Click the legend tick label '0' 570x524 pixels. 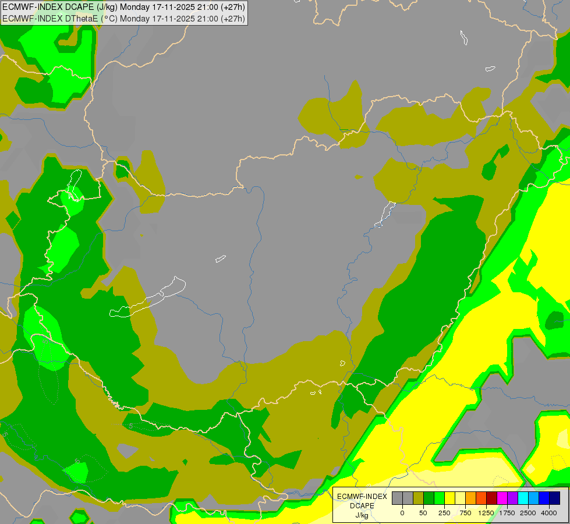[x=402, y=513]
